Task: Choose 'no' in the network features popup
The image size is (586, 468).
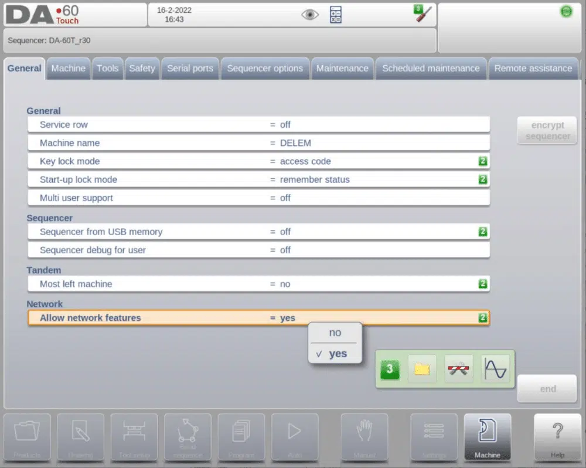Action: [x=335, y=333]
